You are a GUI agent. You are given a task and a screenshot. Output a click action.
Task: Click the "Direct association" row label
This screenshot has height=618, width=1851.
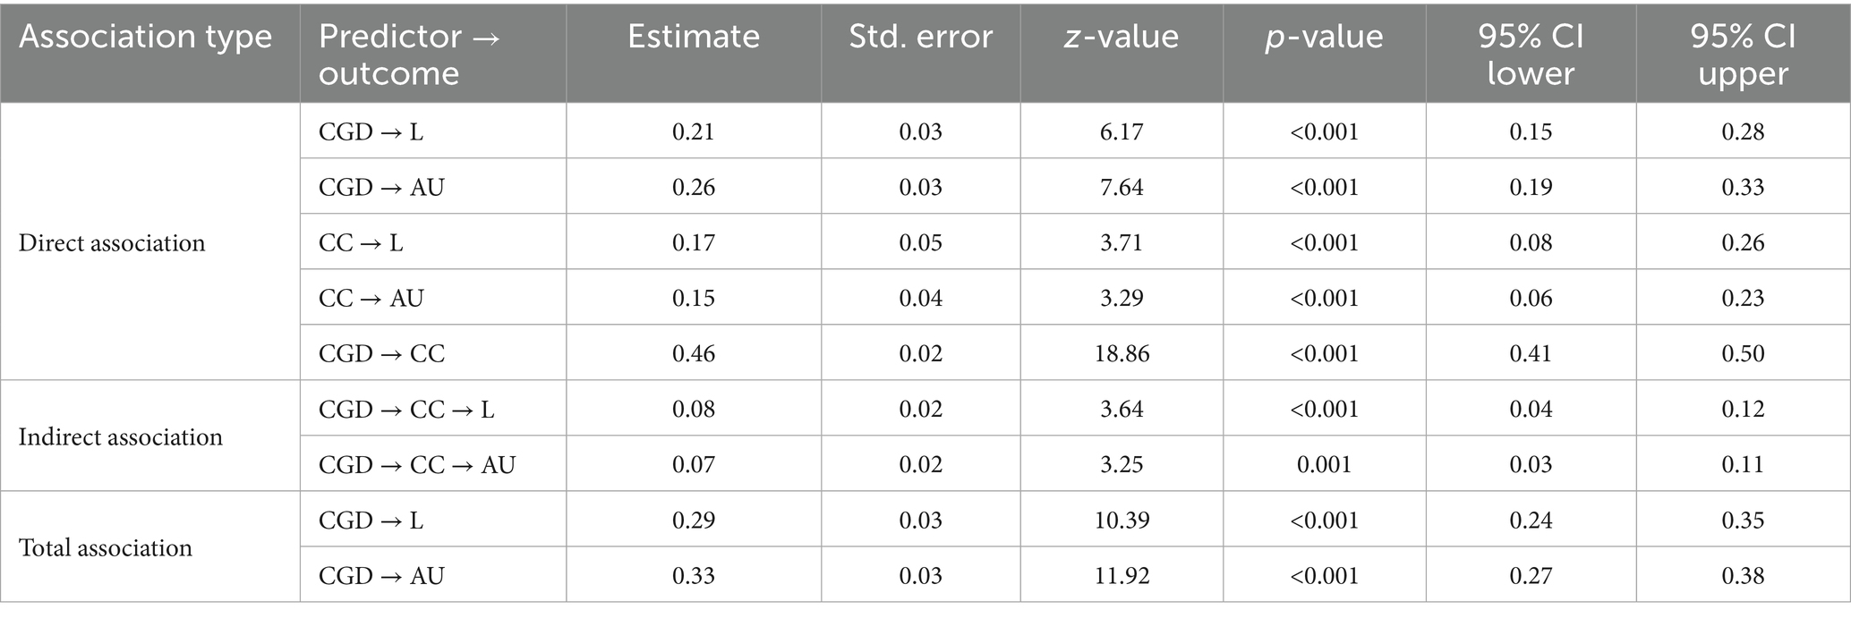(x=112, y=243)
